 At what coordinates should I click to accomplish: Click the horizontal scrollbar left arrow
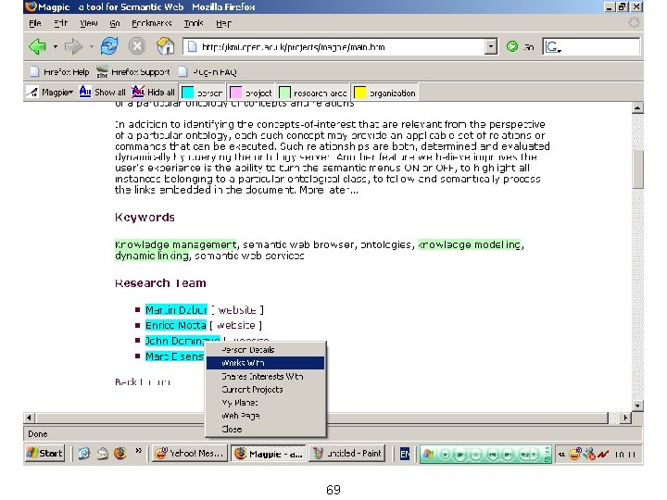(x=29, y=418)
